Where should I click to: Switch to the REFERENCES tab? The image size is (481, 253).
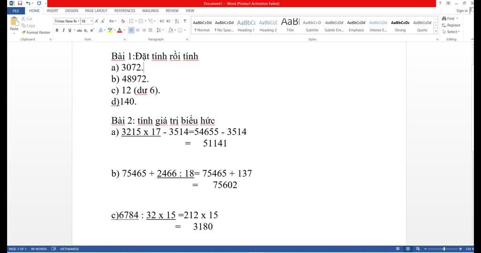tap(125, 11)
